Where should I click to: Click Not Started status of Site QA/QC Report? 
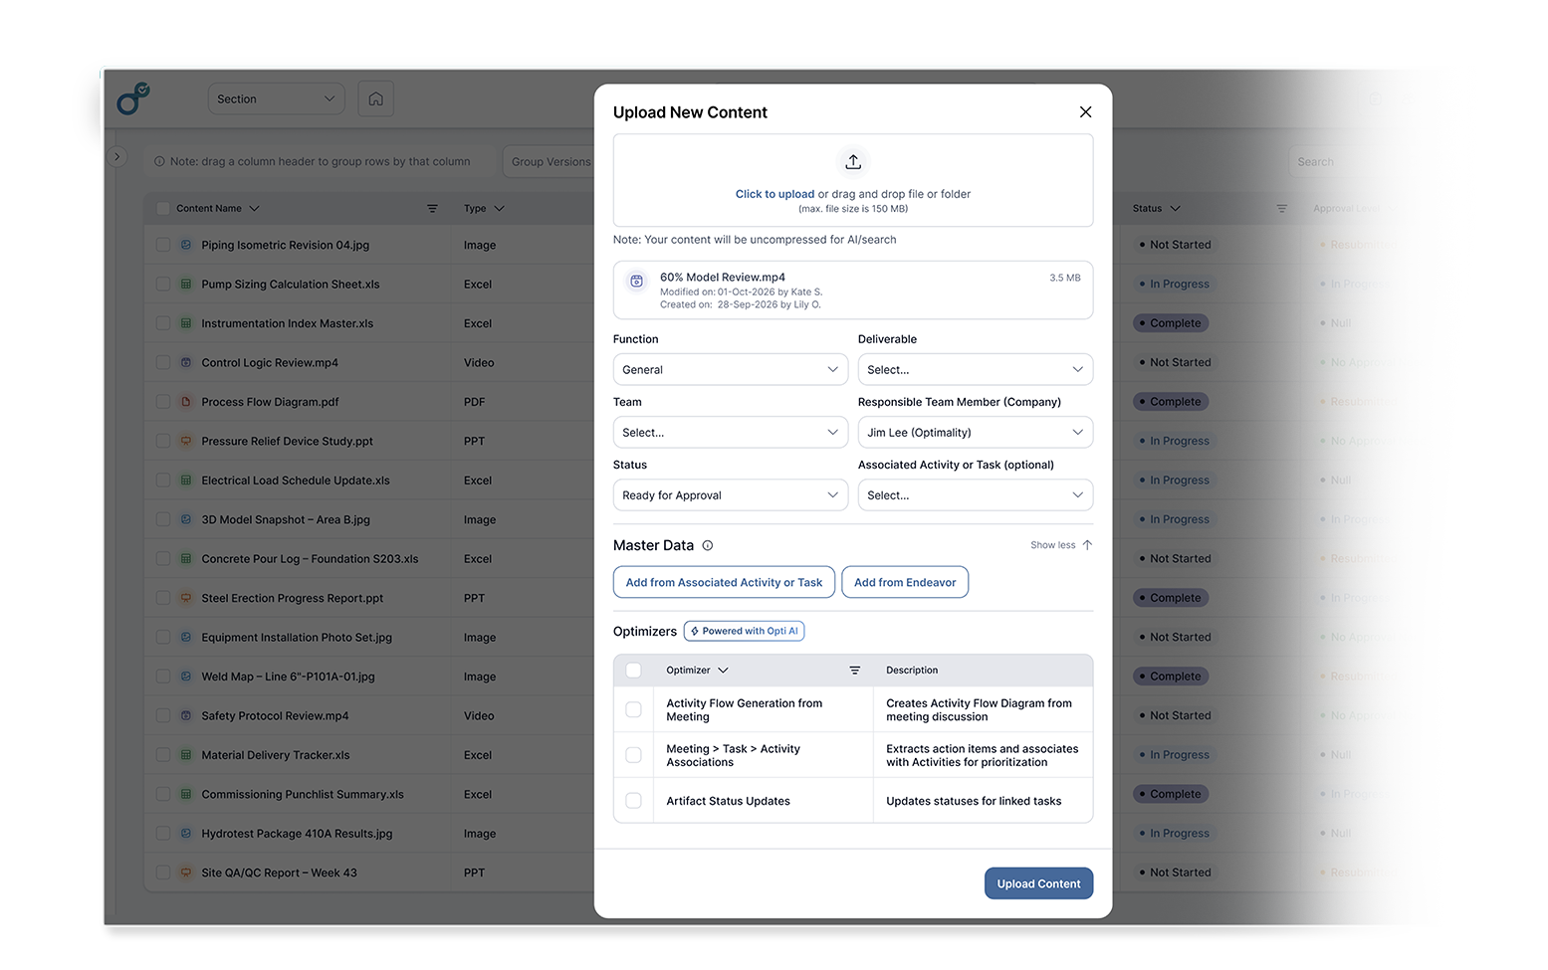[1176, 873]
